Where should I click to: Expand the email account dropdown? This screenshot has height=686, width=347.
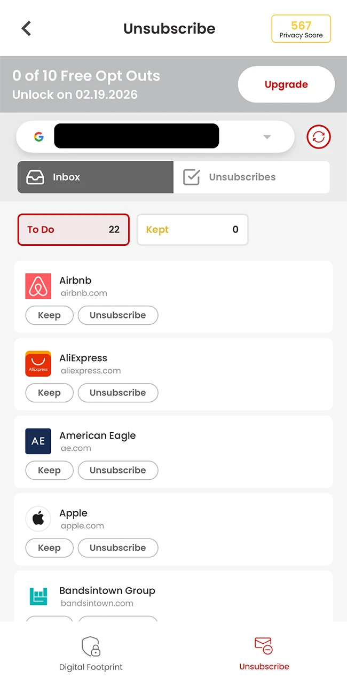[x=267, y=136]
